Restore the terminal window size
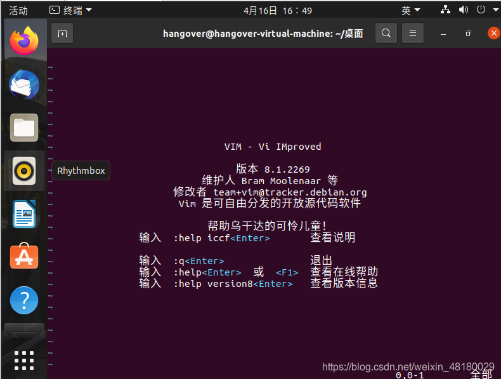The width and height of the screenshot is (501, 379). click(x=469, y=33)
